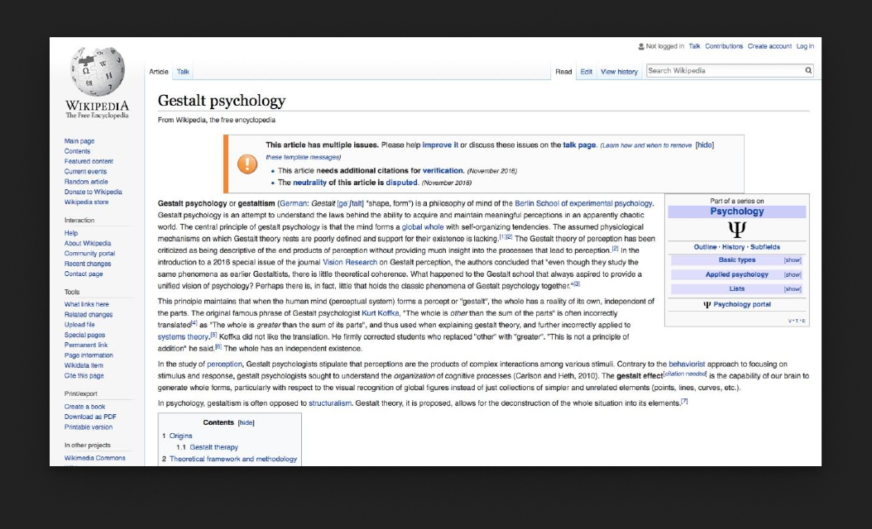
Task: Click the orange warning issue icon
Action: (x=247, y=164)
